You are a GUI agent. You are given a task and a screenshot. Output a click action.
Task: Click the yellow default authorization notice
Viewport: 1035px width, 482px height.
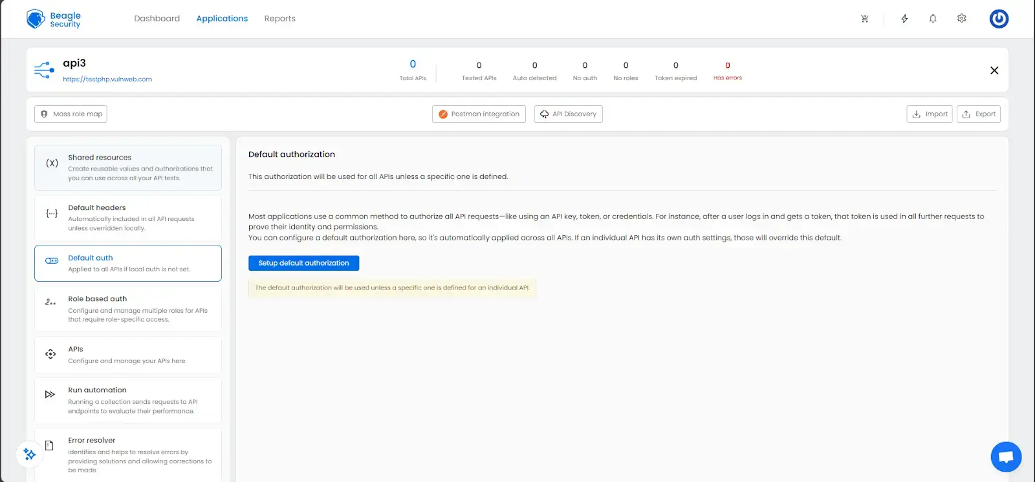pos(393,288)
